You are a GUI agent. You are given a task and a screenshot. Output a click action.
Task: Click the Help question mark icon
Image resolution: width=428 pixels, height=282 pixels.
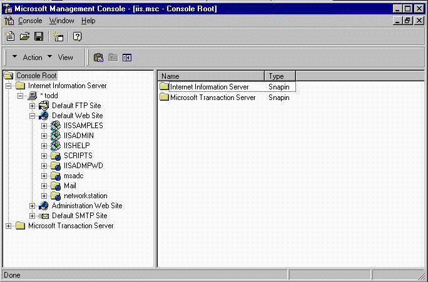coord(78,37)
